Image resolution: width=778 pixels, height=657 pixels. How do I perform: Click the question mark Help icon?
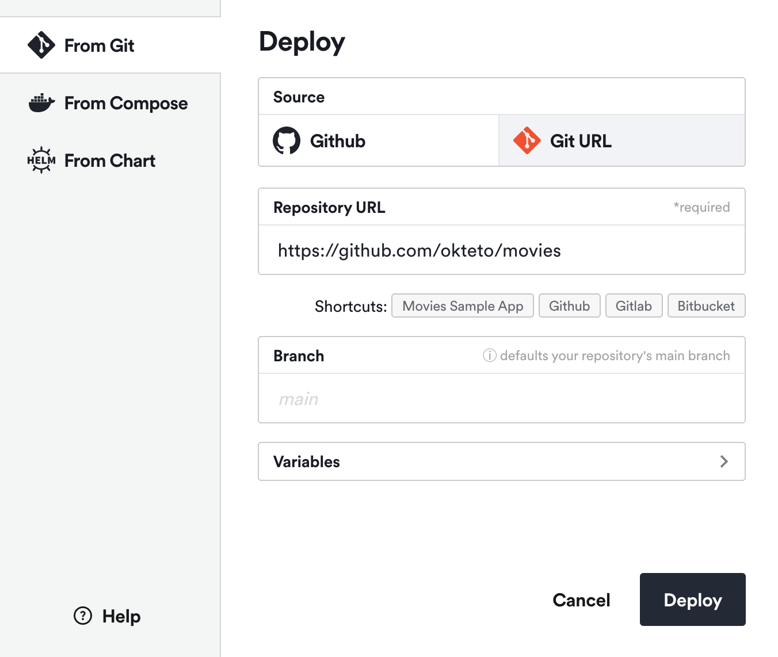83,616
